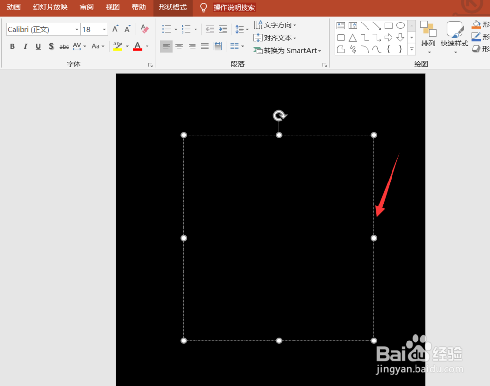
Task: Select the Oval shape in the gallery
Action: (400, 25)
